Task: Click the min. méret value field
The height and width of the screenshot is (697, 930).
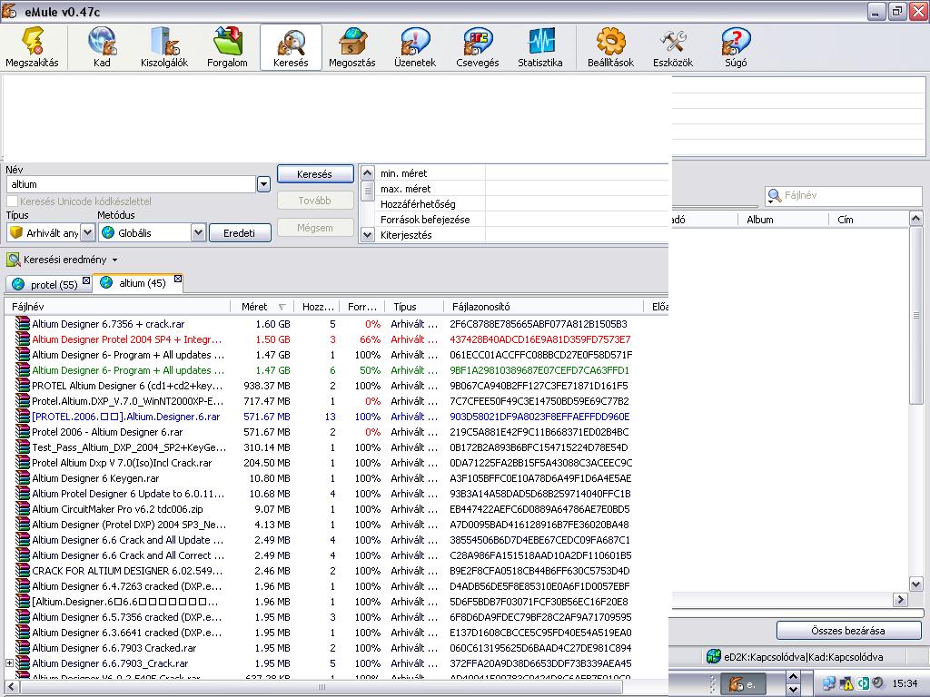Action: coord(577,173)
